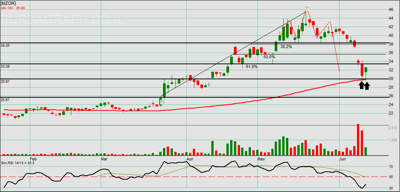Click the right black up arrow marker
The image size is (400, 192).
[367, 85]
